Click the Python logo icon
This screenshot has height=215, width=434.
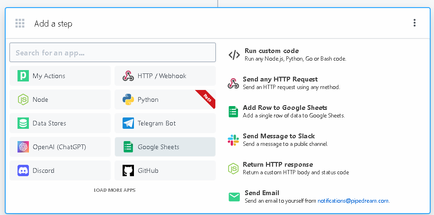tap(128, 99)
